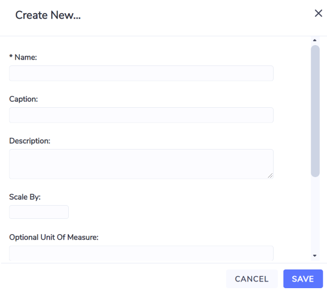This screenshot has width=327, height=292.
Task: Click the vertical scrollbar thumb
Action: point(315,111)
